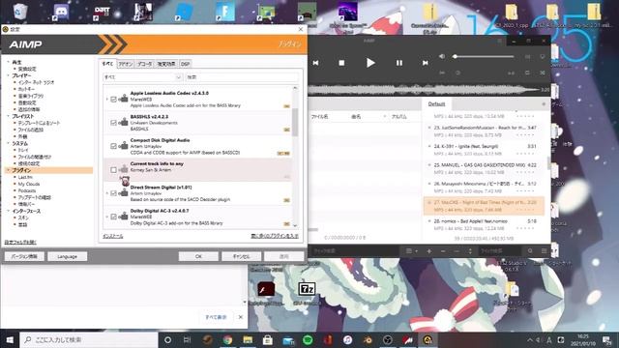Click the previous track button in AIMP player
Image resolution: width=619 pixels, height=348 pixels.
pos(316,63)
